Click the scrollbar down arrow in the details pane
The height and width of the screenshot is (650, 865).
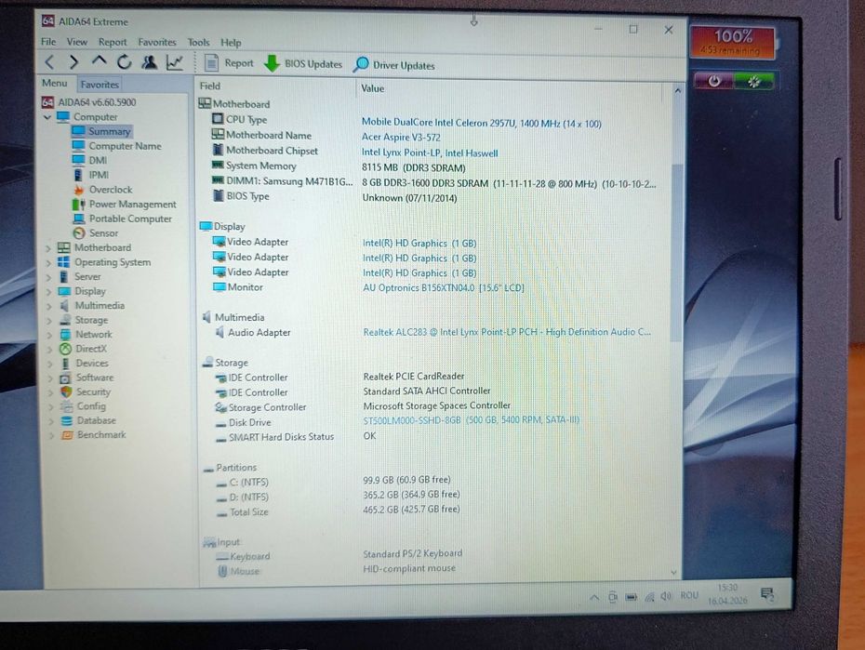pyautogui.click(x=673, y=572)
